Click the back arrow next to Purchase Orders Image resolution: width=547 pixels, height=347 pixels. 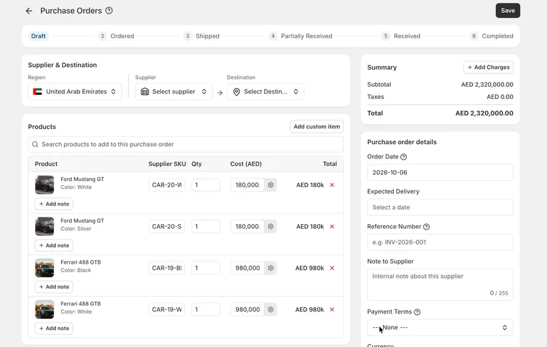[29, 11]
